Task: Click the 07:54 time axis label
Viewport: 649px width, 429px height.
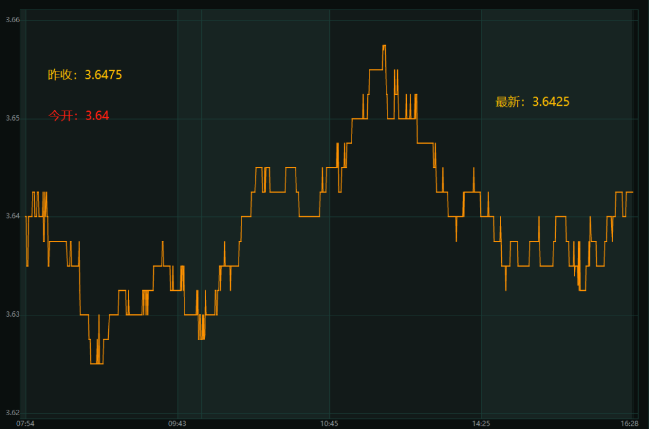Action: [x=25, y=424]
